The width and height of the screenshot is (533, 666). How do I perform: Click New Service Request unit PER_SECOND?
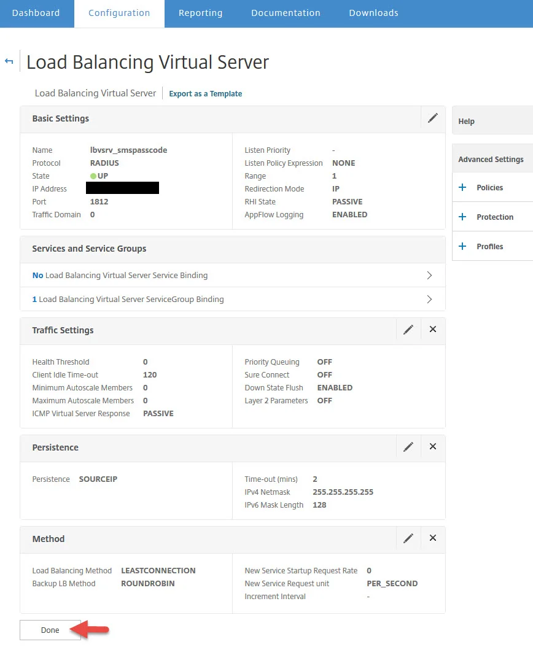(x=392, y=584)
